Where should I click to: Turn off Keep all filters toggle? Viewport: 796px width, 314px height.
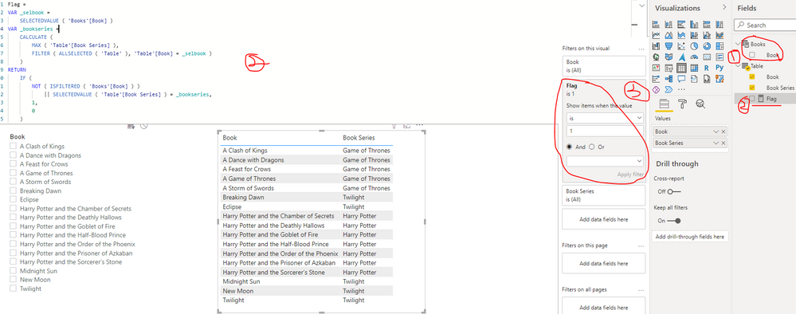point(673,221)
